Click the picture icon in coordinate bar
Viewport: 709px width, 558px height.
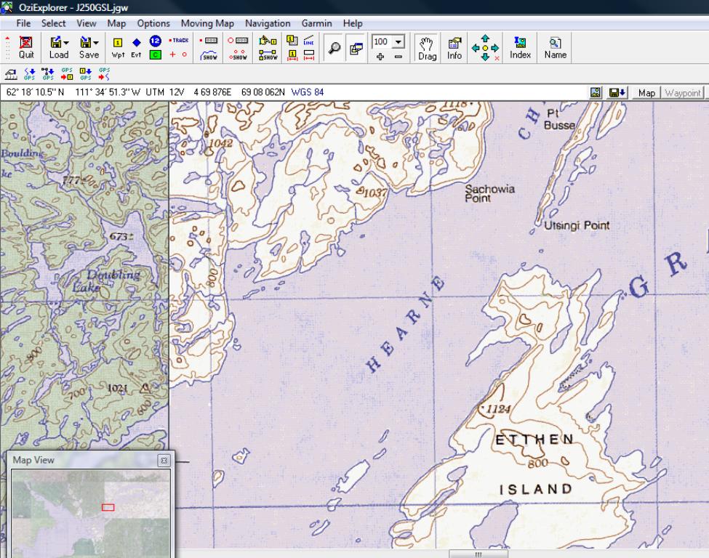point(596,92)
